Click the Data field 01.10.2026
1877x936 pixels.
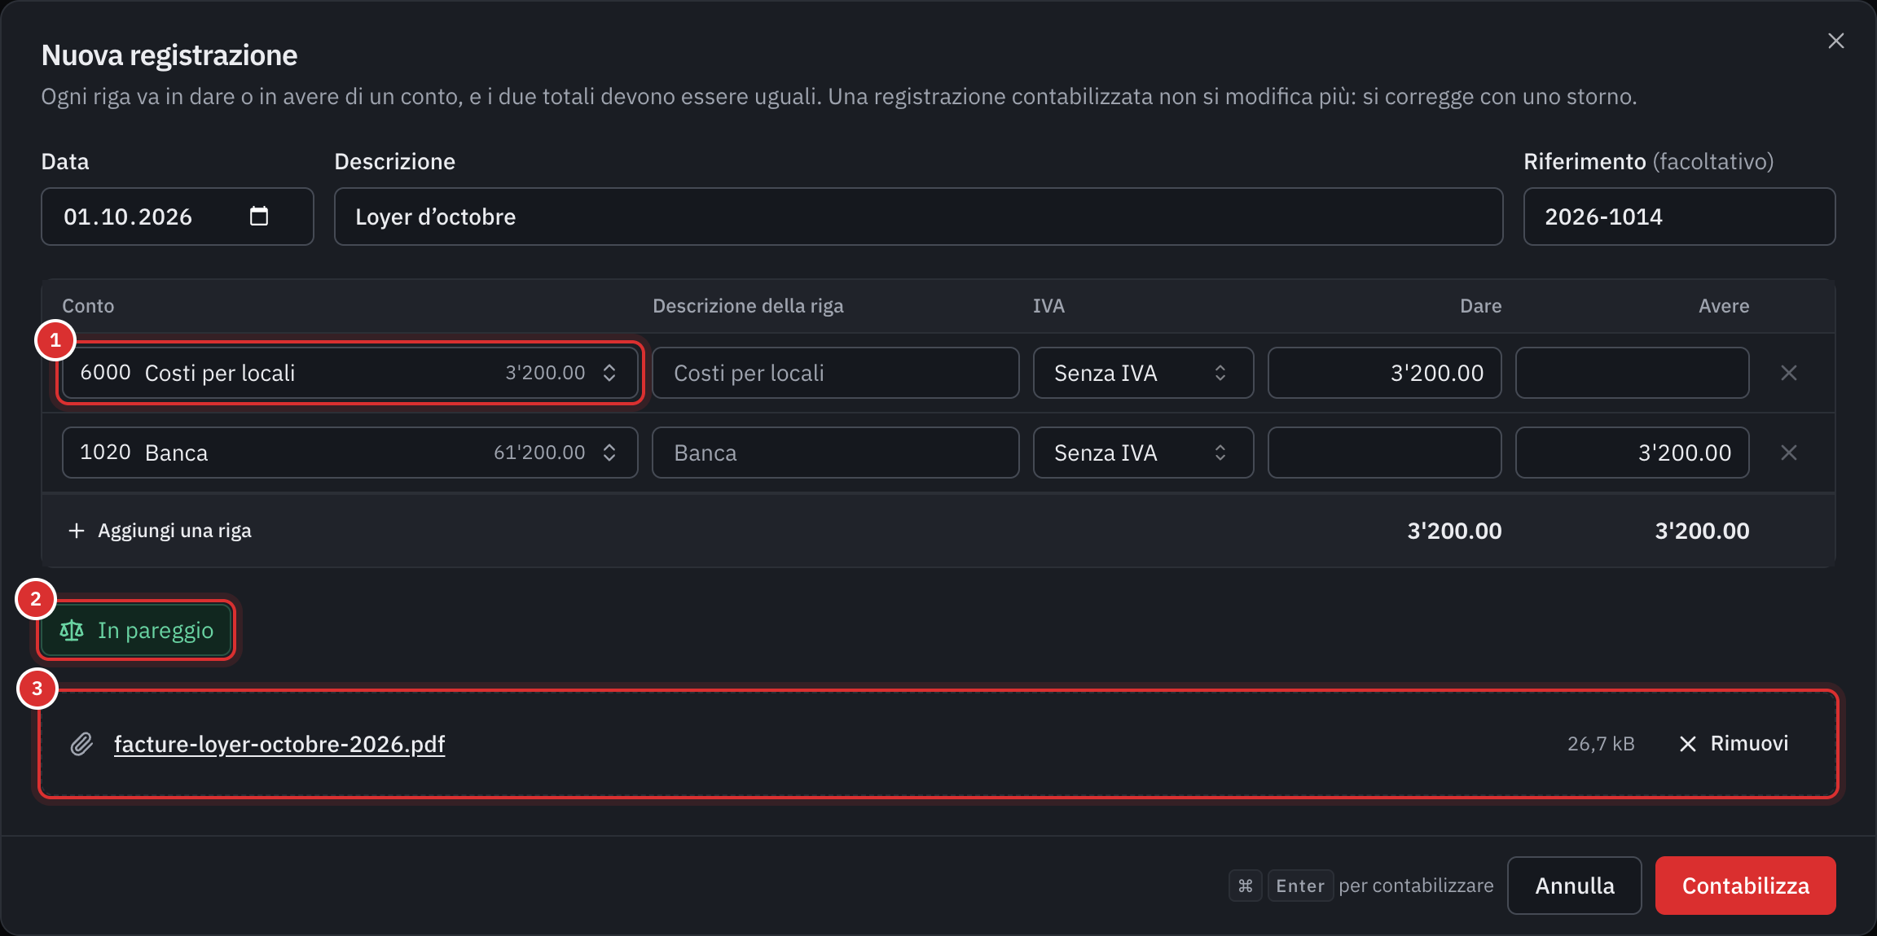[x=177, y=217]
